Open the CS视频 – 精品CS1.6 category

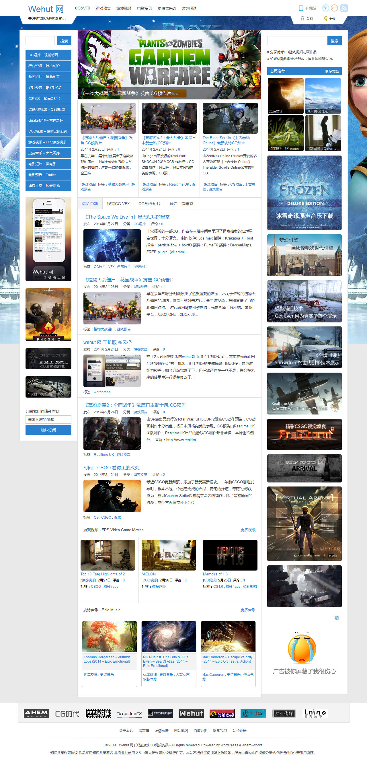[x=48, y=99]
